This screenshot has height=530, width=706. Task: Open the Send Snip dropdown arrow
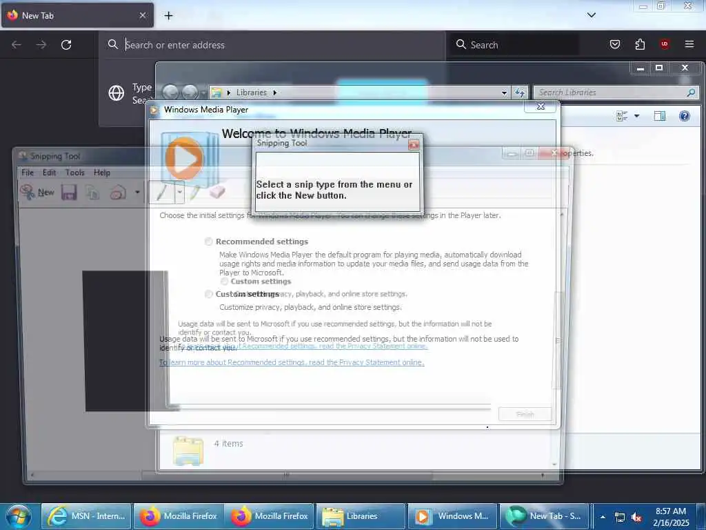137,193
